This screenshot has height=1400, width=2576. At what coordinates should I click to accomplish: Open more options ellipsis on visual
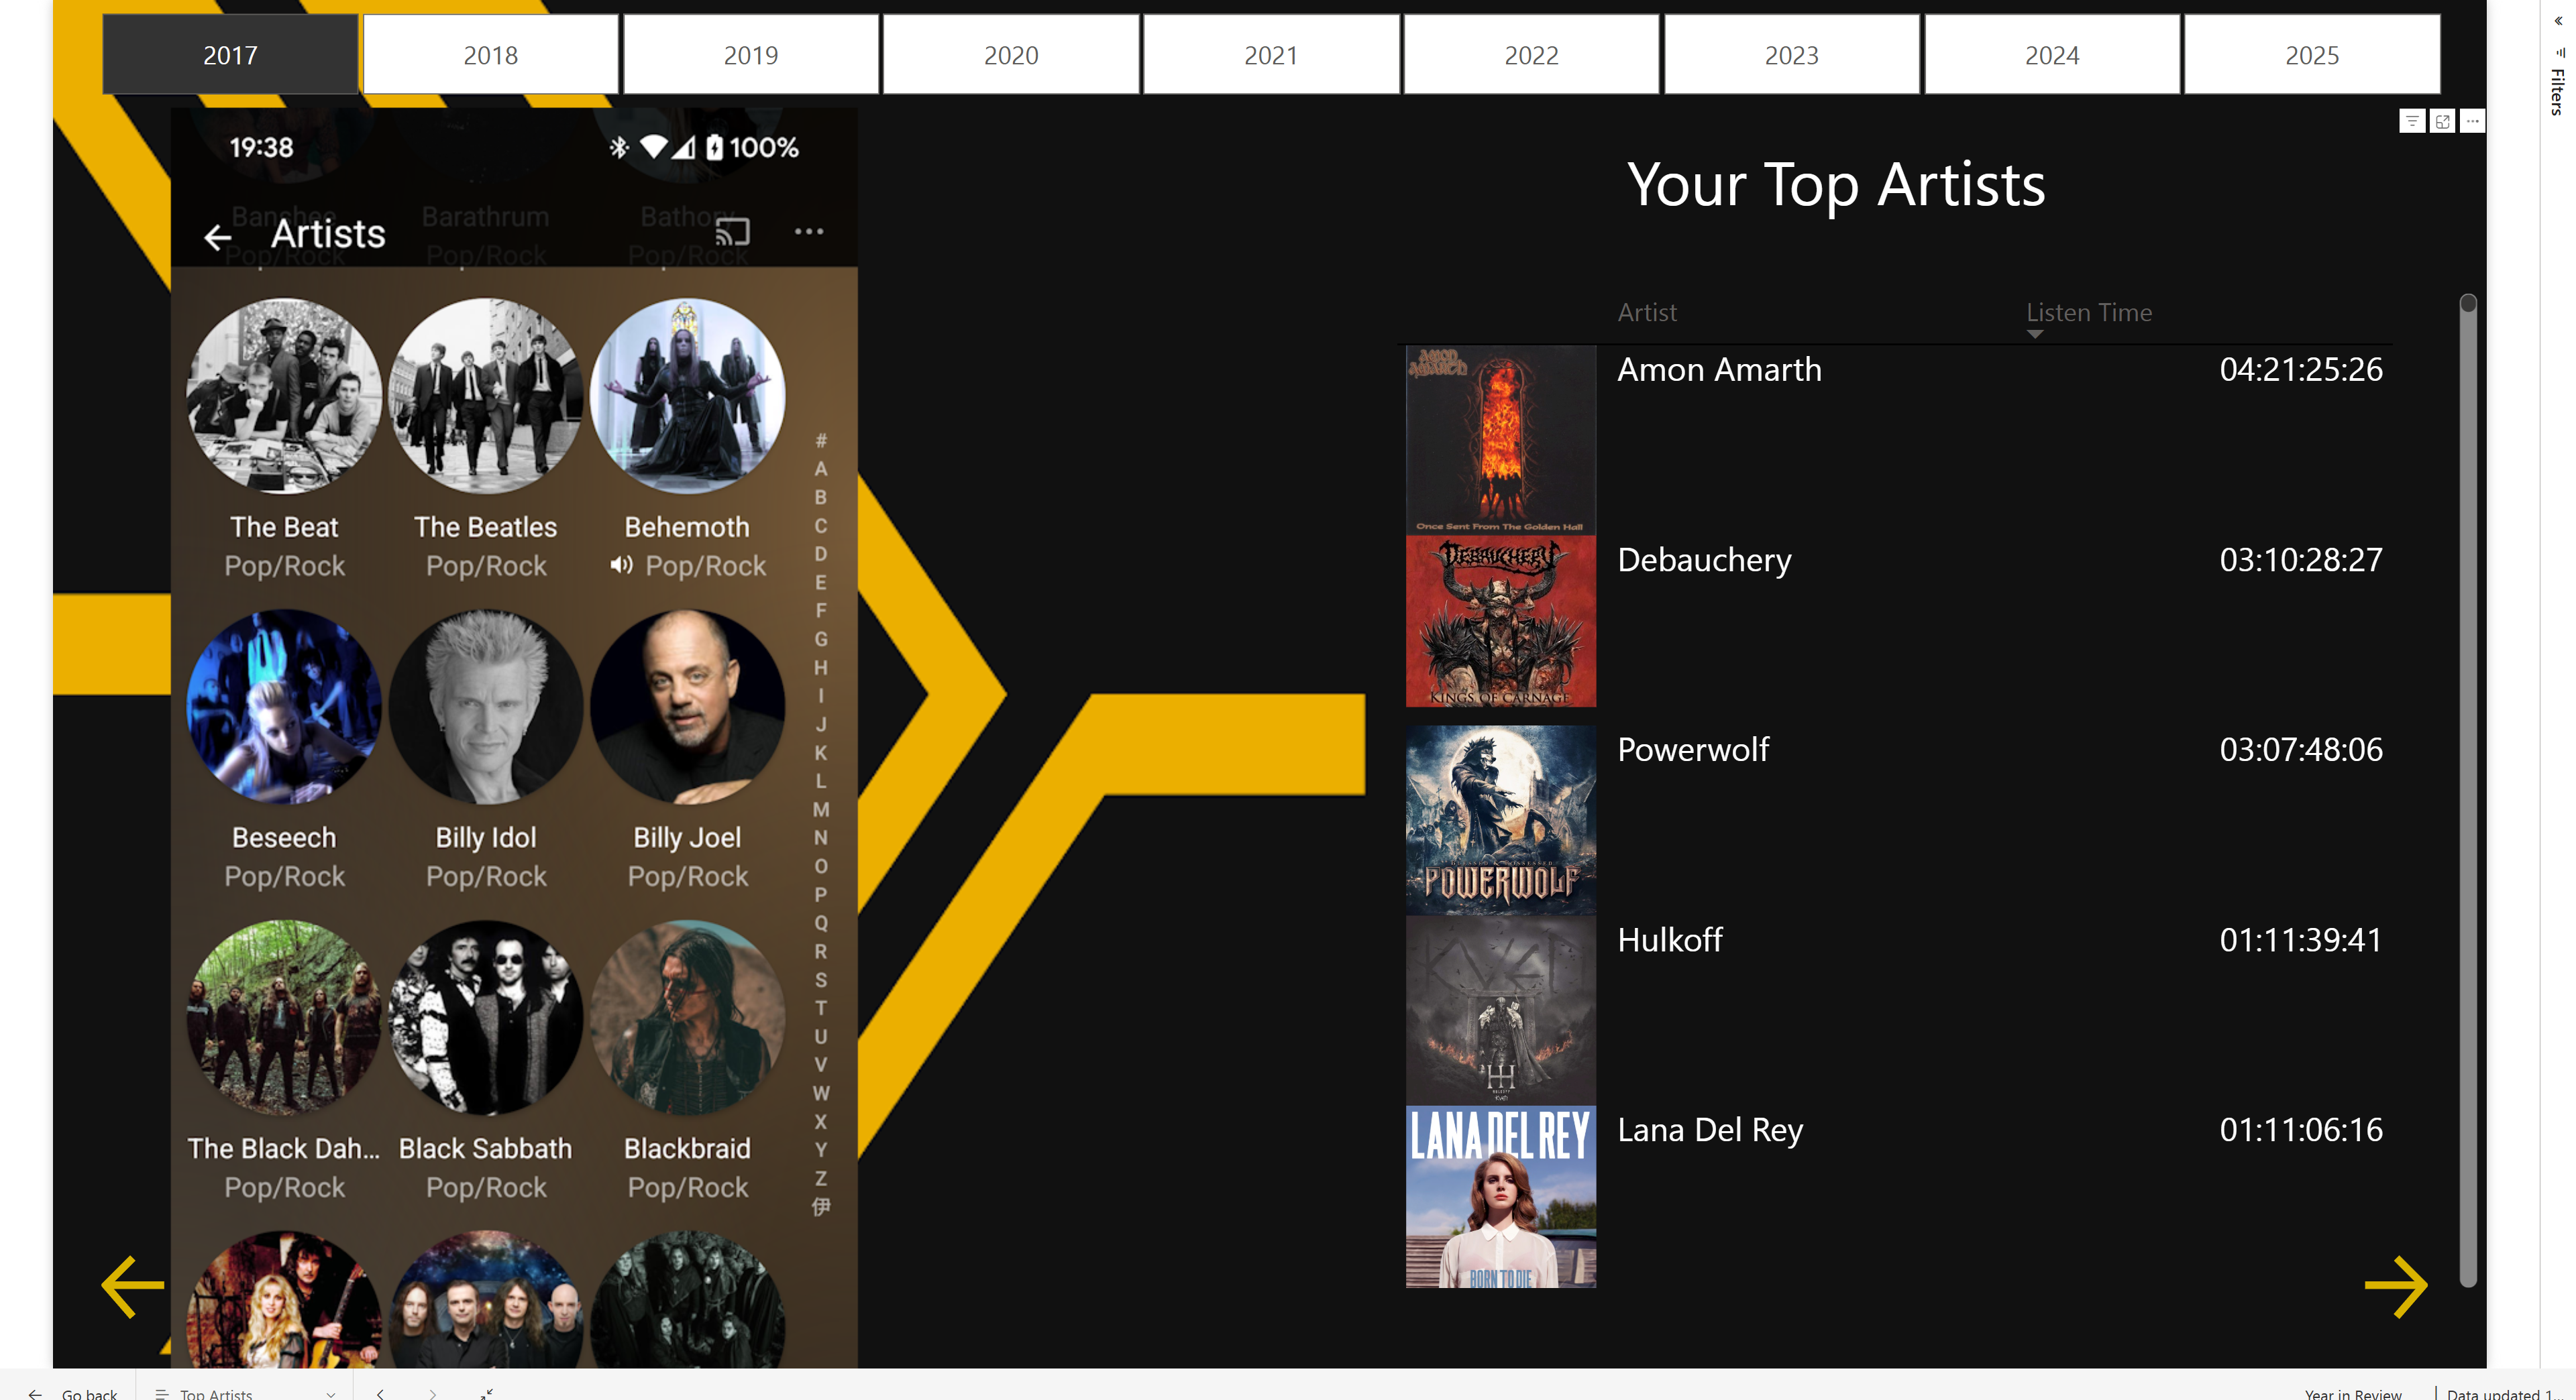click(2472, 121)
